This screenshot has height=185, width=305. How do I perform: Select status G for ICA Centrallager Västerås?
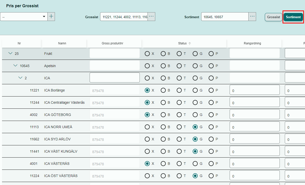click(195, 102)
